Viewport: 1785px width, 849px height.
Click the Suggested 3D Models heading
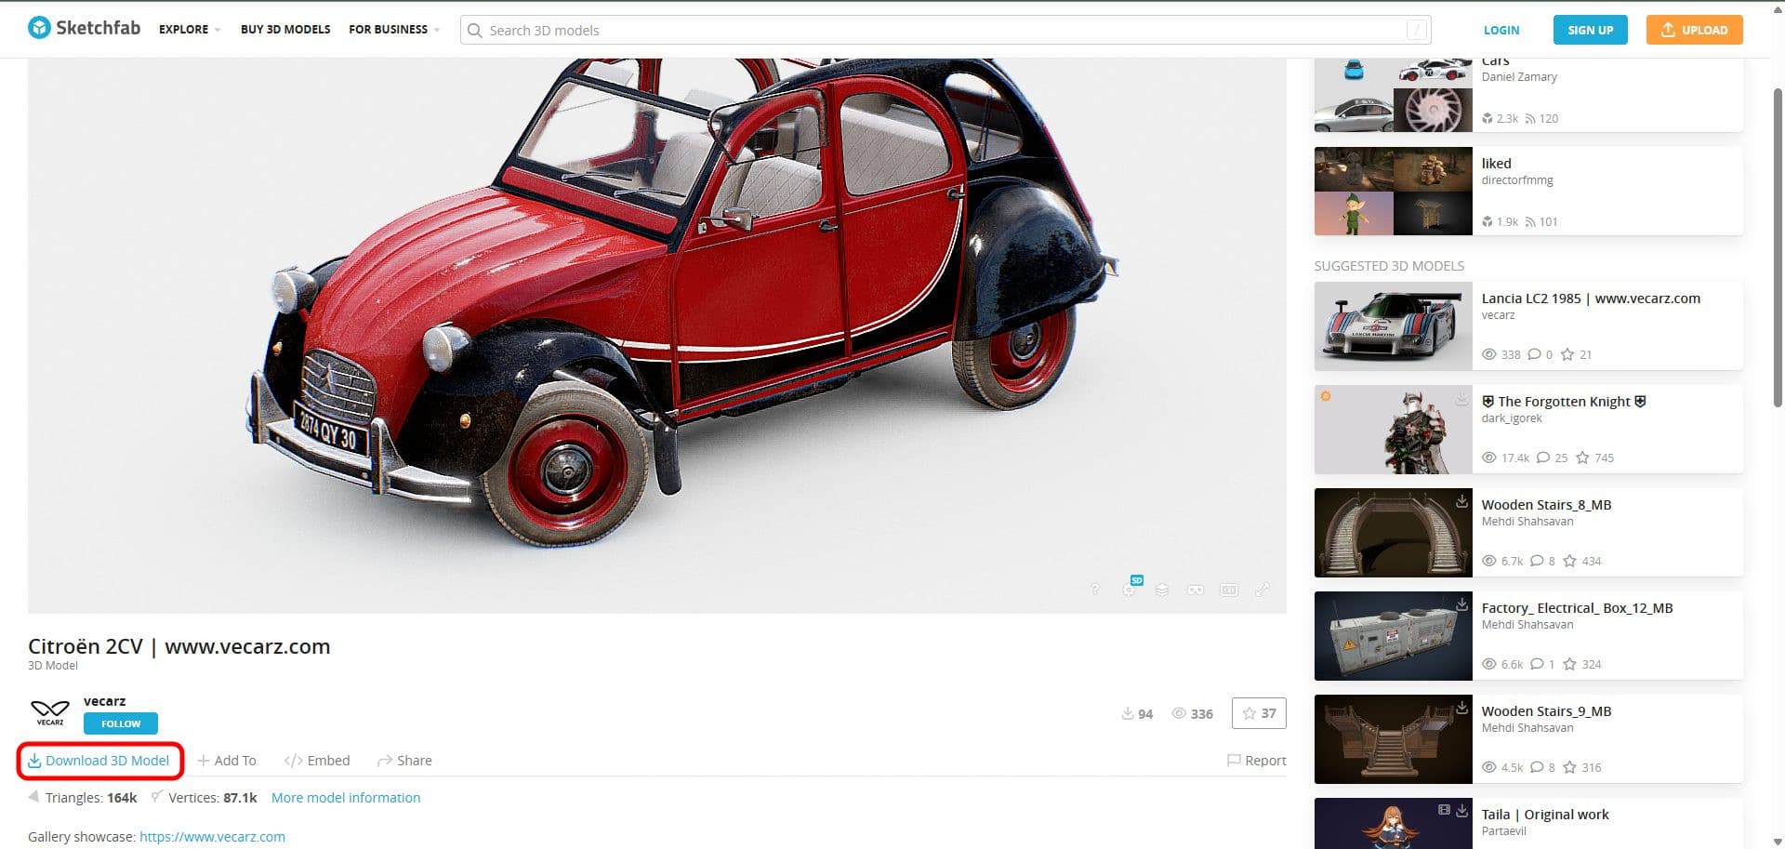(1389, 266)
